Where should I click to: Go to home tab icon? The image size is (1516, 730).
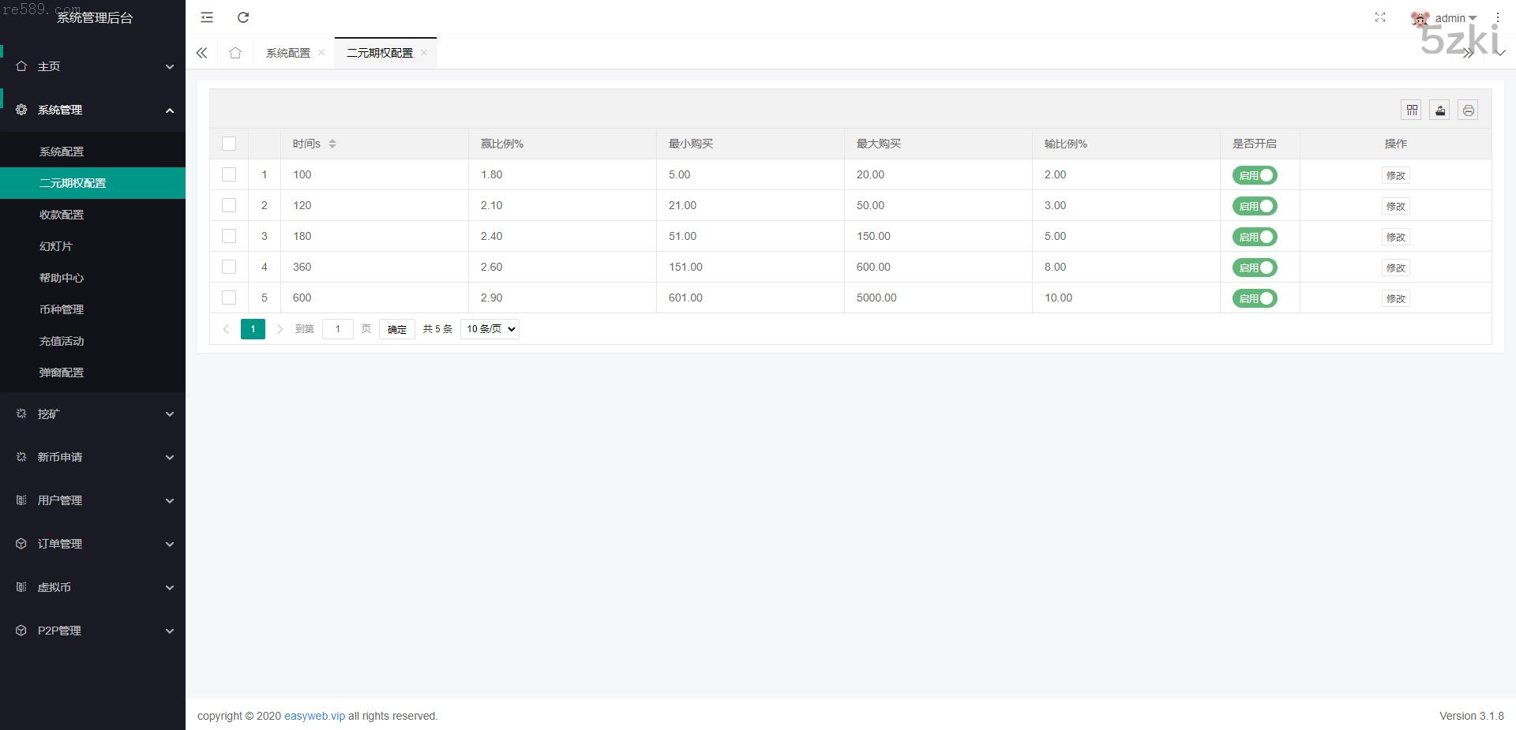235,53
